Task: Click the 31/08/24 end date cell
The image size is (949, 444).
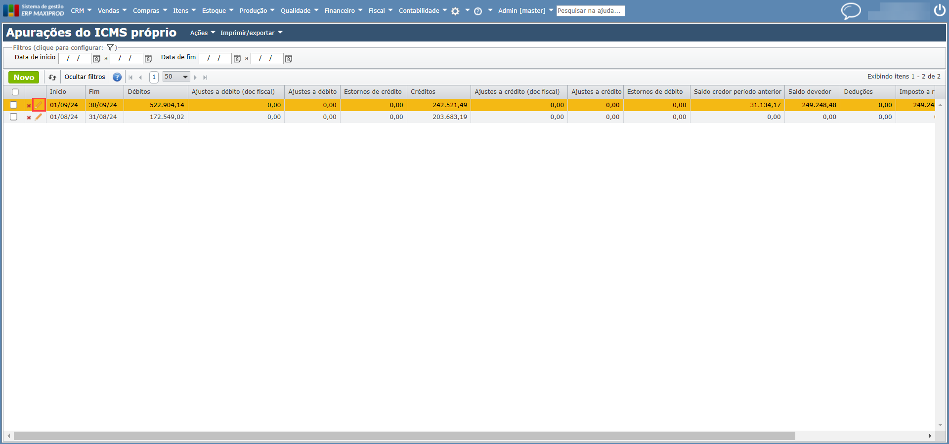Action: point(103,117)
